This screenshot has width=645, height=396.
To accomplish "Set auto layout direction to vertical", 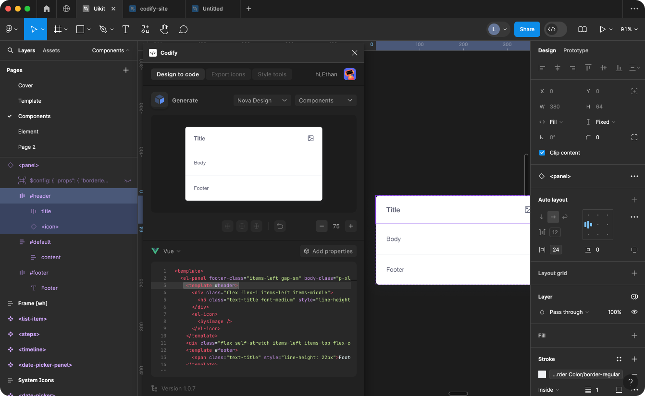I will (x=542, y=217).
